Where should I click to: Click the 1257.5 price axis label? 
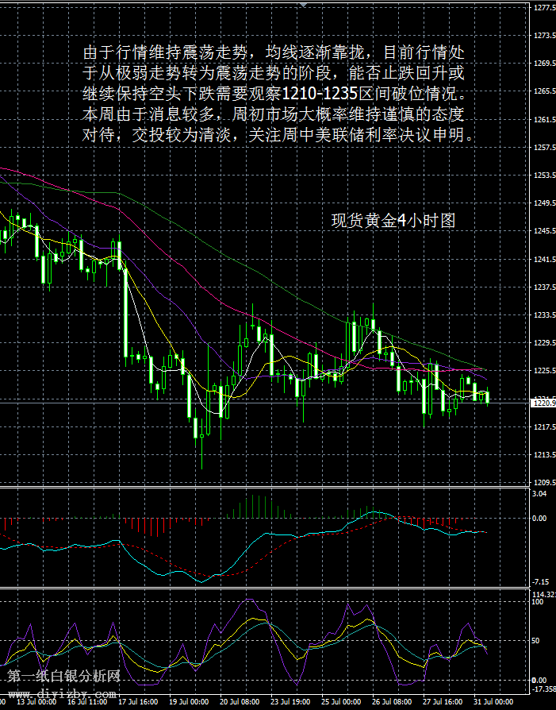coord(545,148)
